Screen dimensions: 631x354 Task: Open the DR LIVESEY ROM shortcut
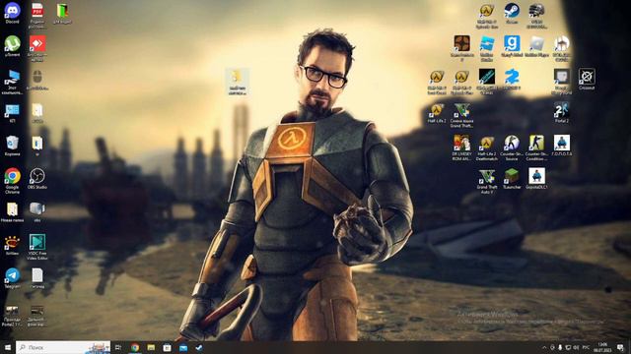[462, 147]
